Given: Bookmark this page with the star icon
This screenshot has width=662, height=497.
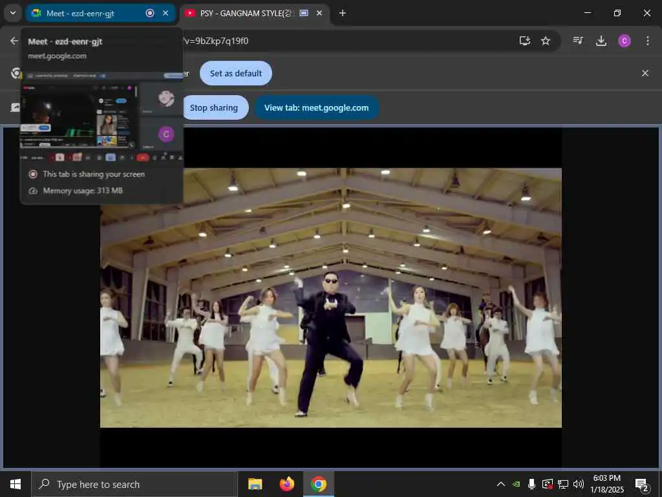Looking at the screenshot, I should [546, 41].
